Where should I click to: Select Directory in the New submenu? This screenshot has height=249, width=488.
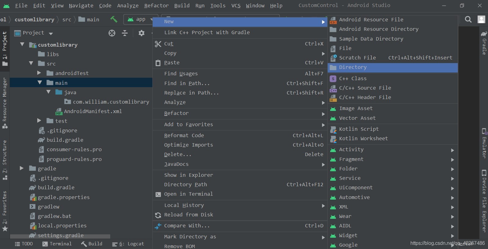[x=393, y=67]
